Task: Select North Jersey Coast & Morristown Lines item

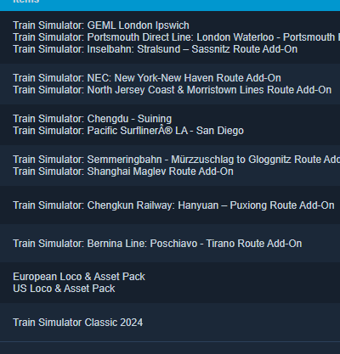Action: 173,90
